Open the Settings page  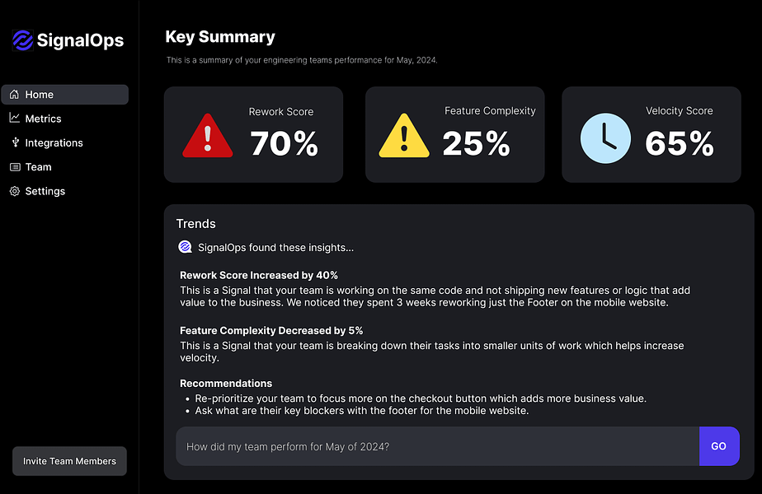click(45, 191)
